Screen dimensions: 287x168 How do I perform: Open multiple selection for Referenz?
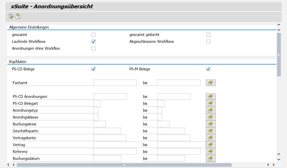[210, 151]
